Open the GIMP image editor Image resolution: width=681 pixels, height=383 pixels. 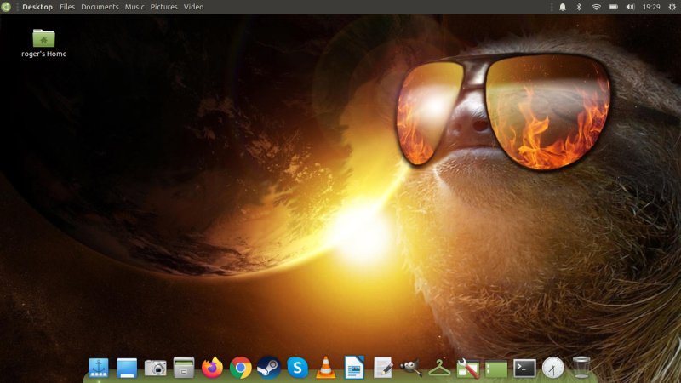[x=410, y=368]
